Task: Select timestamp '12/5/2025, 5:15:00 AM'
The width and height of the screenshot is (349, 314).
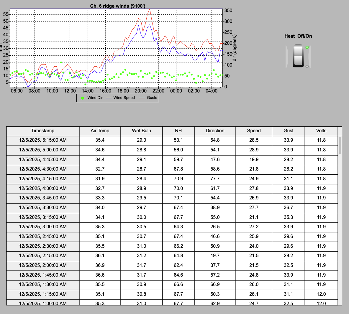Action: pyautogui.click(x=43, y=140)
